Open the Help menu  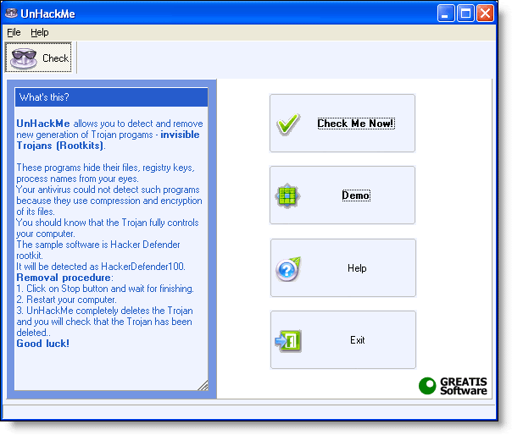[40, 32]
